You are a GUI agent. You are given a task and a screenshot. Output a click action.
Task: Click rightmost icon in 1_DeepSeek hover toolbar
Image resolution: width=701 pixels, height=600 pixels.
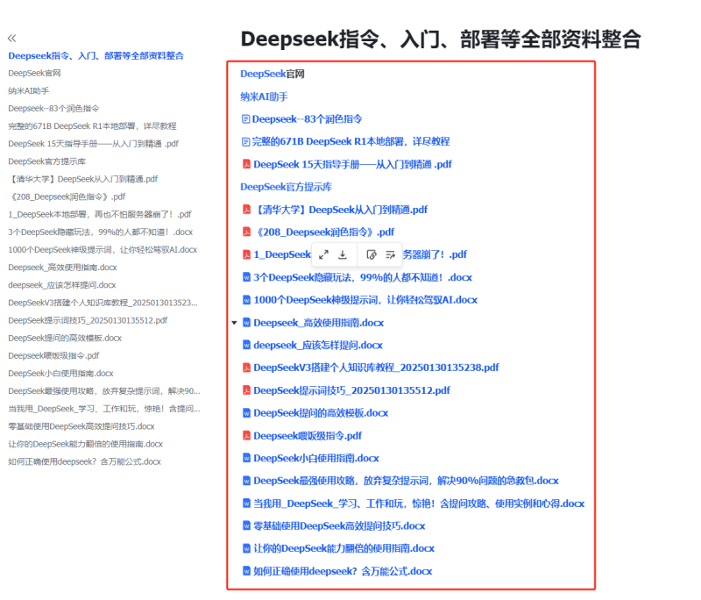pyautogui.click(x=391, y=254)
